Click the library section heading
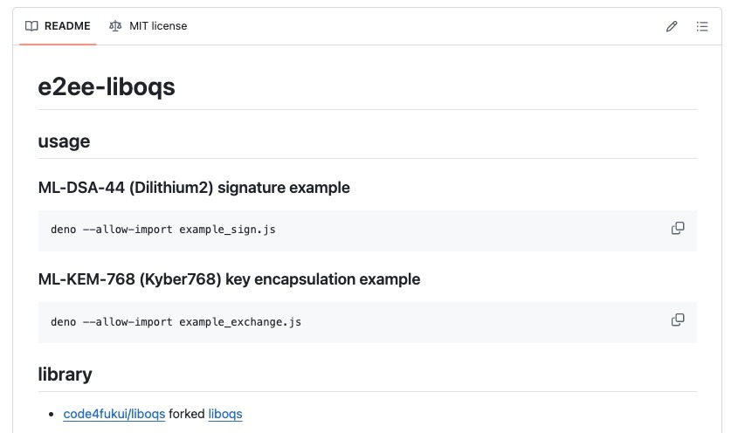 65,374
